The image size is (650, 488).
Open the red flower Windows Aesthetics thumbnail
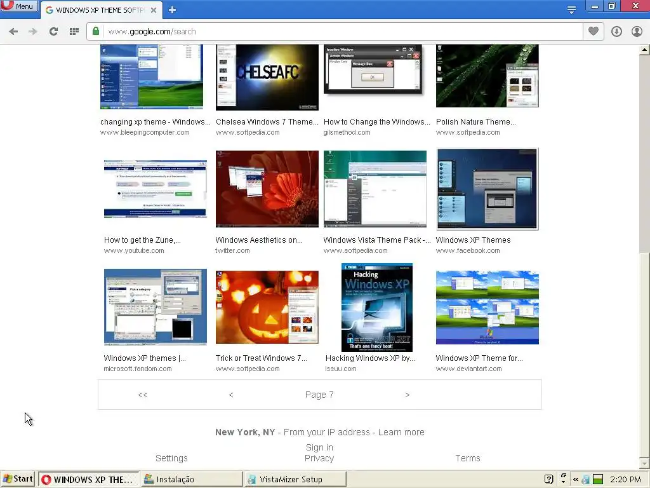tap(267, 189)
